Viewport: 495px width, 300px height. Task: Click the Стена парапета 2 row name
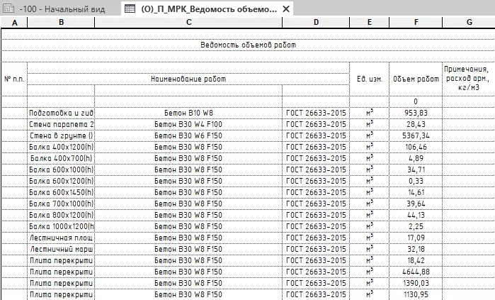pos(61,124)
